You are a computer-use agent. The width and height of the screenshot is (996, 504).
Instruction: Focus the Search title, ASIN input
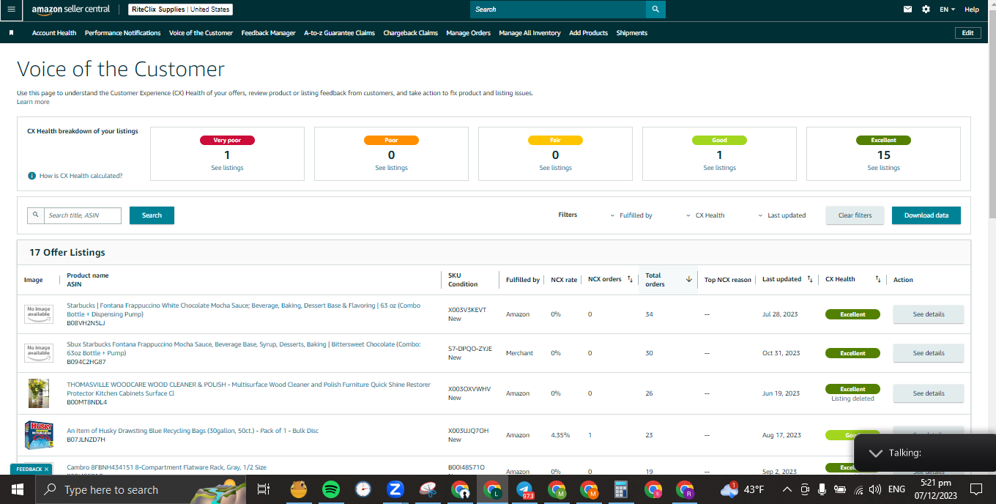tap(82, 215)
